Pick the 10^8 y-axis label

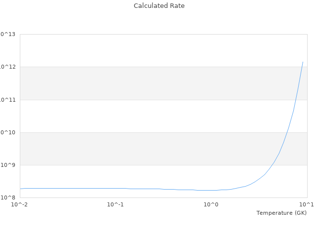coord(8,197)
